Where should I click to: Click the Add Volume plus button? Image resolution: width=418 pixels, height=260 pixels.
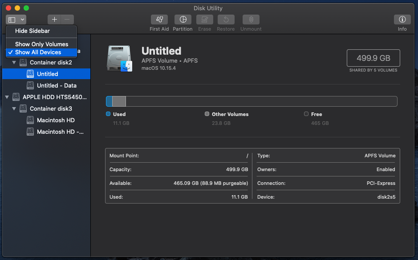pos(54,20)
